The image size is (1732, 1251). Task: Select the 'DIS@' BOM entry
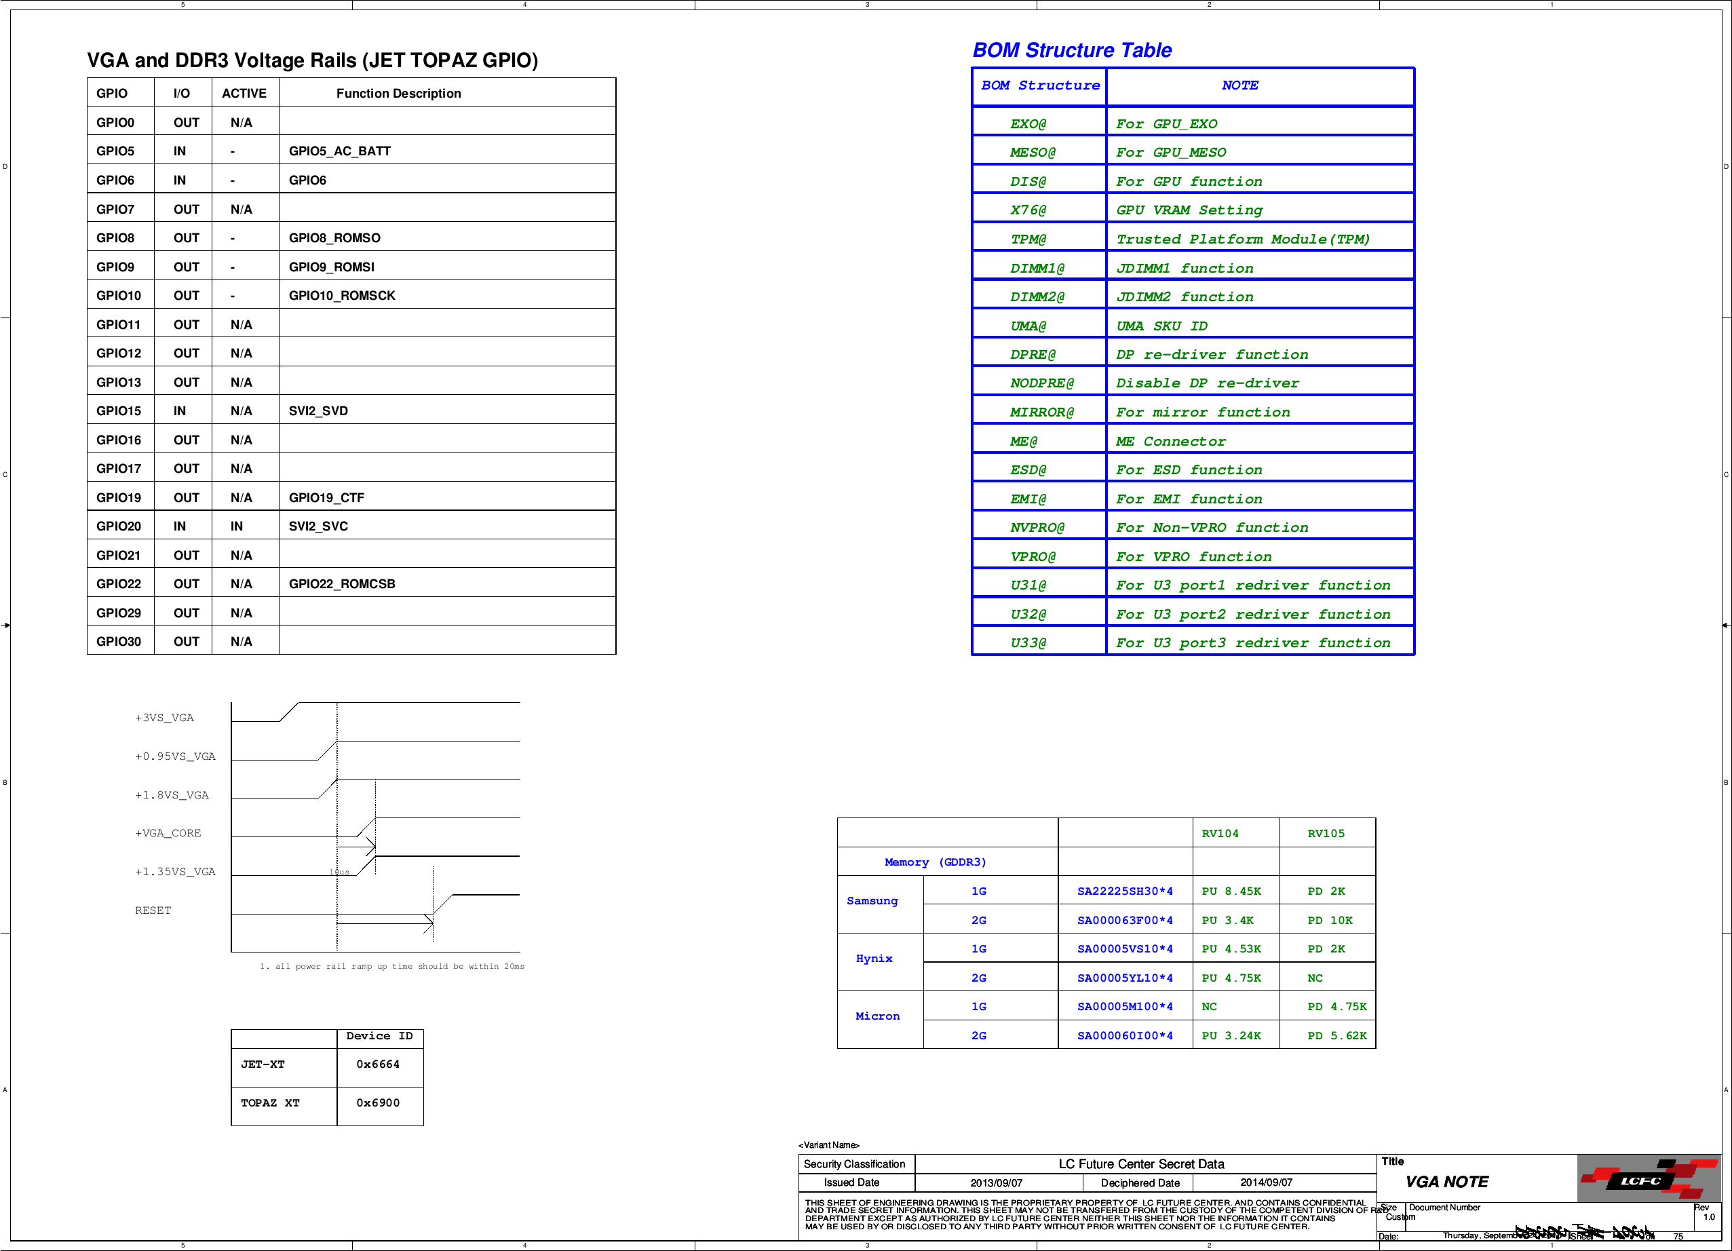[x=1028, y=181]
